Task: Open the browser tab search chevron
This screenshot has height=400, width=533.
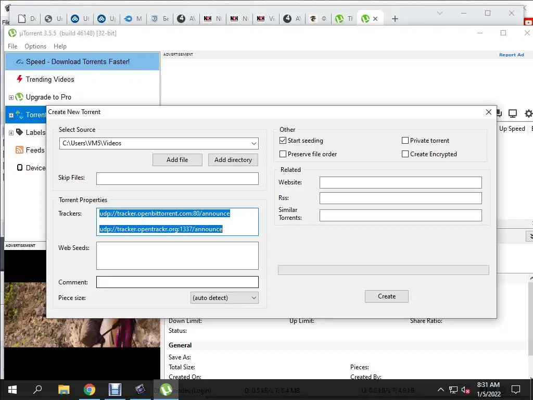Action: pyautogui.click(x=439, y=13)
